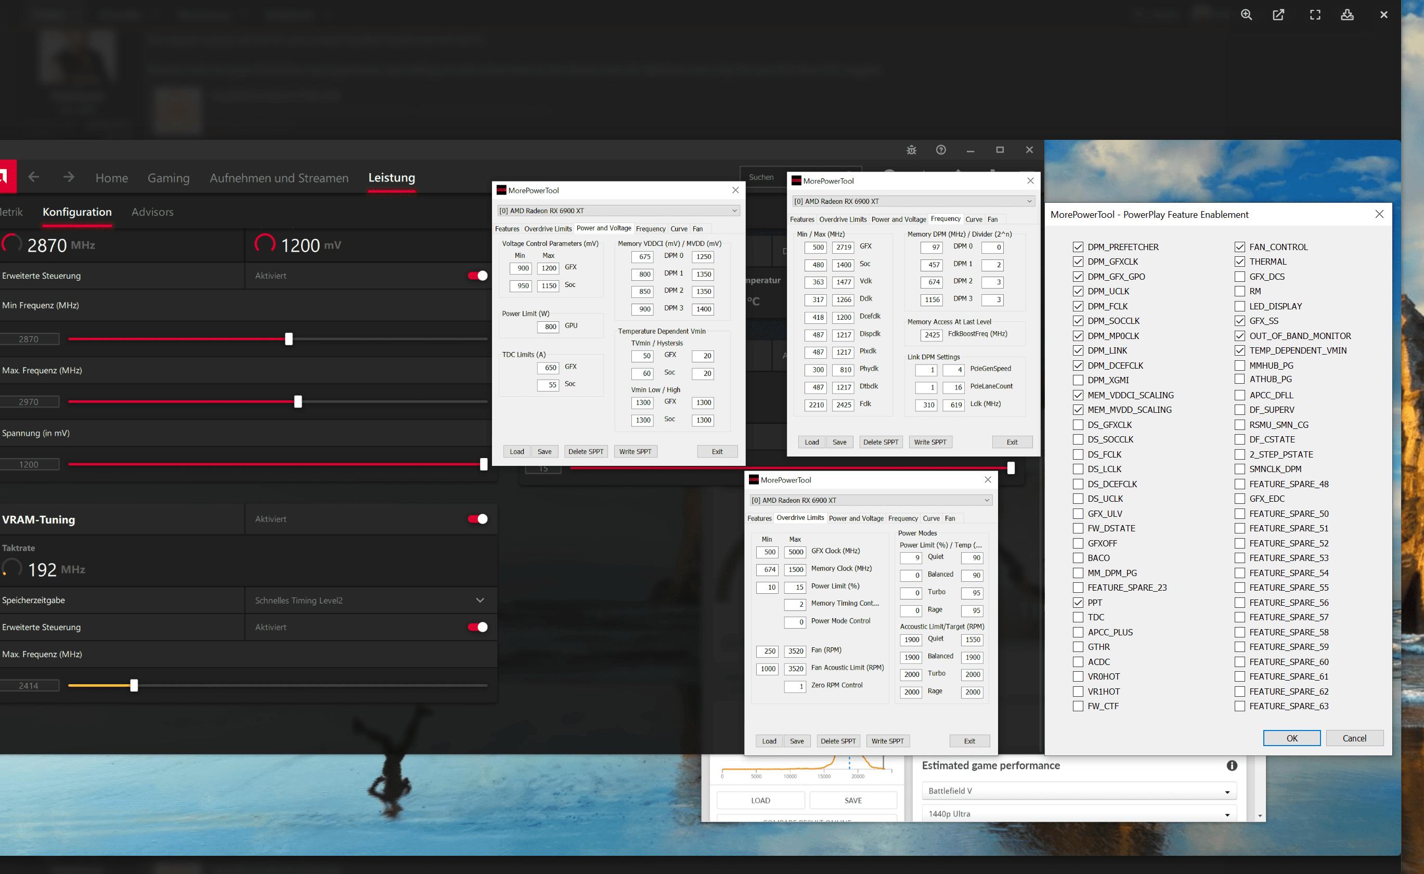Click Write SPPT in Overdrive Limits window
1424x874 pixels.
pyautogui.click(x=887, y=741)
